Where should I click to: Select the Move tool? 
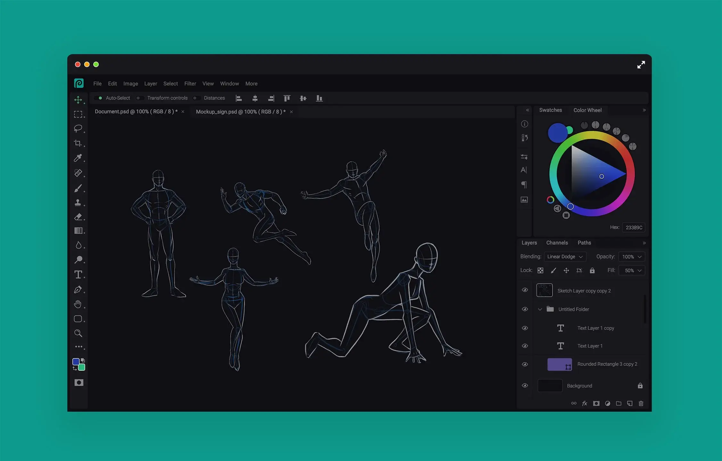(79, 100)
